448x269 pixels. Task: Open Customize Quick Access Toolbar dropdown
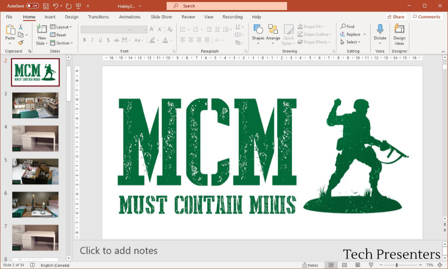tap(88, 6)
